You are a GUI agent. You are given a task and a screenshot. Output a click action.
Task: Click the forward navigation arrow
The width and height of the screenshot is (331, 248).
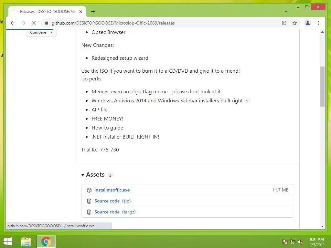click(x=23, y=23)
